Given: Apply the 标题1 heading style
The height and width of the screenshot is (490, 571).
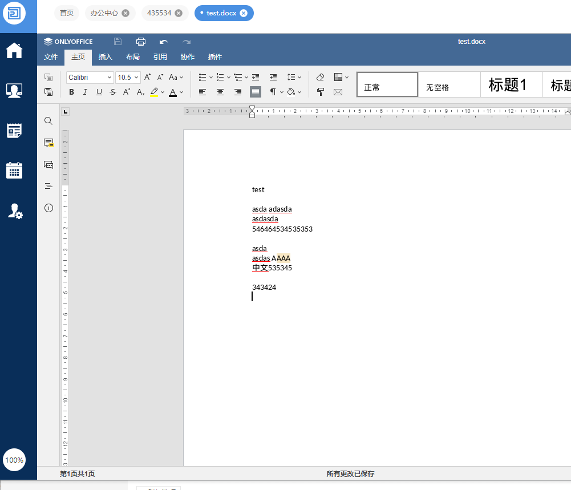Looking at the screenshot, I should tap(507, 85).
